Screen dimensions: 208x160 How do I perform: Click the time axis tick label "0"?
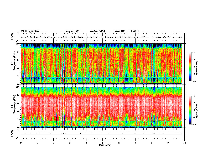tap(21, 143)
